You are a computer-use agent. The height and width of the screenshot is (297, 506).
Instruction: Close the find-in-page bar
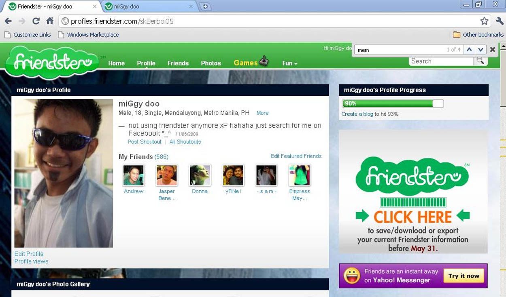[x=493, y=50]
